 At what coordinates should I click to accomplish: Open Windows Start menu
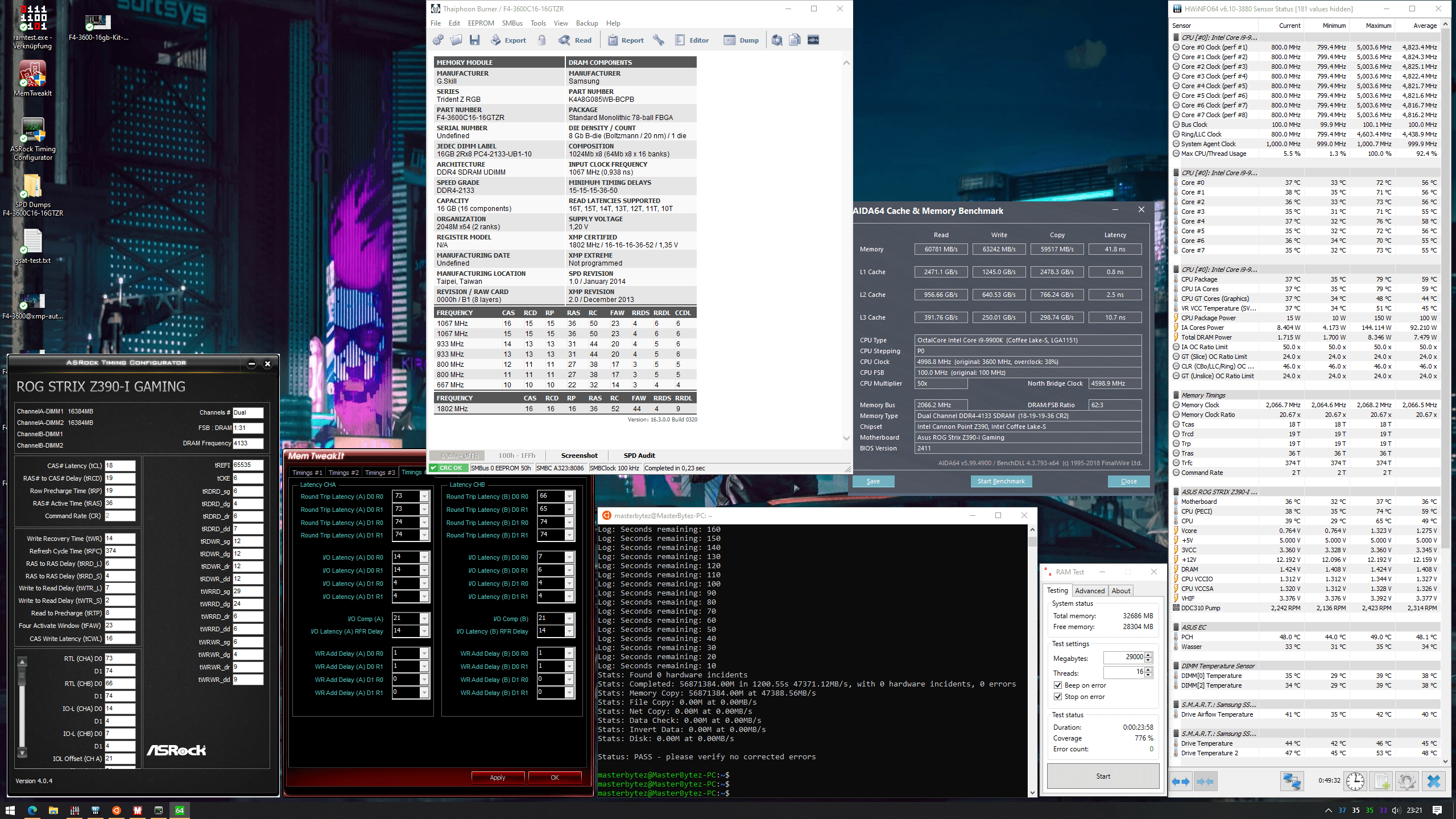(x=10, y=810)
